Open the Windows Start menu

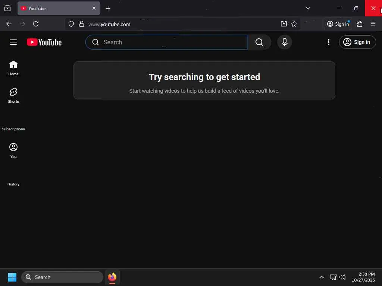point(12,277)
